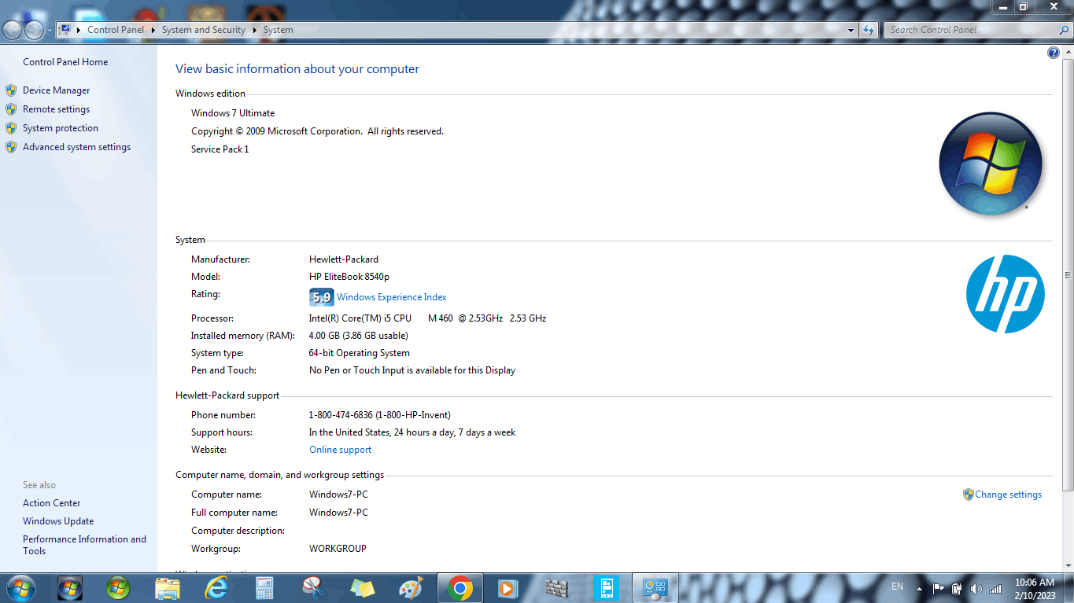Open the media player taskbar icon

tap(507, 587)
